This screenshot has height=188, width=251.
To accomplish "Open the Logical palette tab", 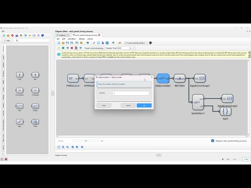I will pos(3,113).
